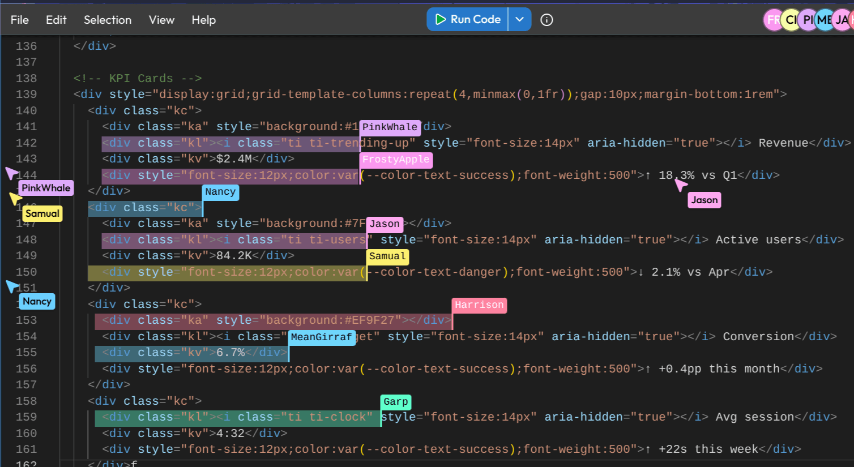Click the FrostyApple cursor name tag
Screen dimensions: 854x467
(x=396, y=160)
